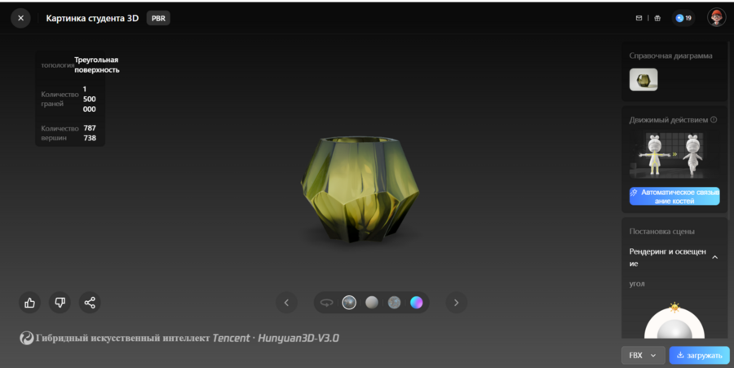This screenshot has width=734, height=368.
Task: Click the character rigging preview image
Action: click(674, 155)
